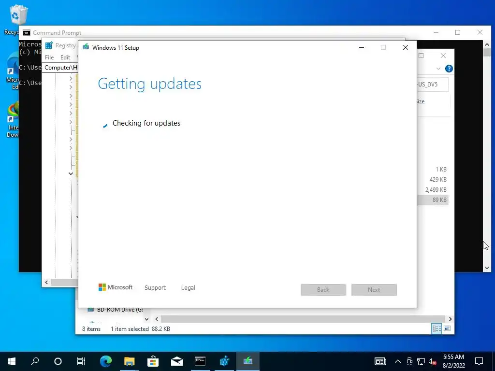Screen dimensions: 495x371
Task: Click the Command Prompt title bar icon
Action: pos(27,33)
